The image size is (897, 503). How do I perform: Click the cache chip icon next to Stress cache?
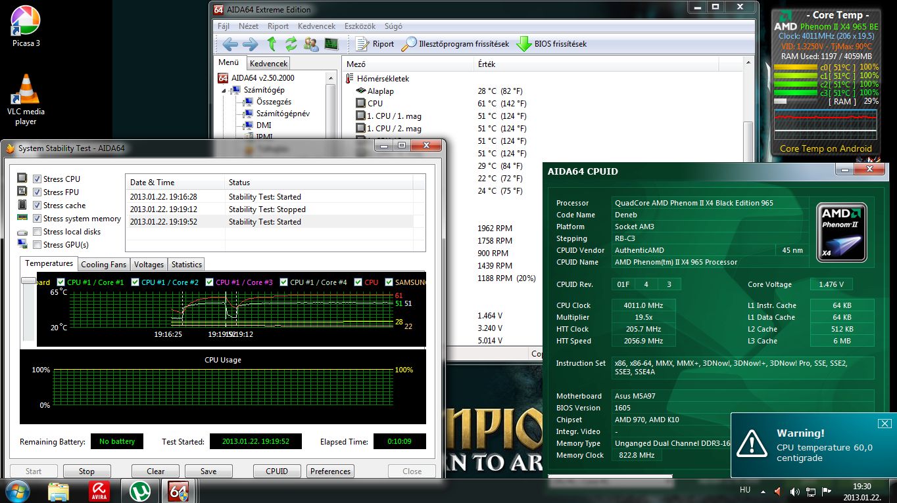click(22, 205)
